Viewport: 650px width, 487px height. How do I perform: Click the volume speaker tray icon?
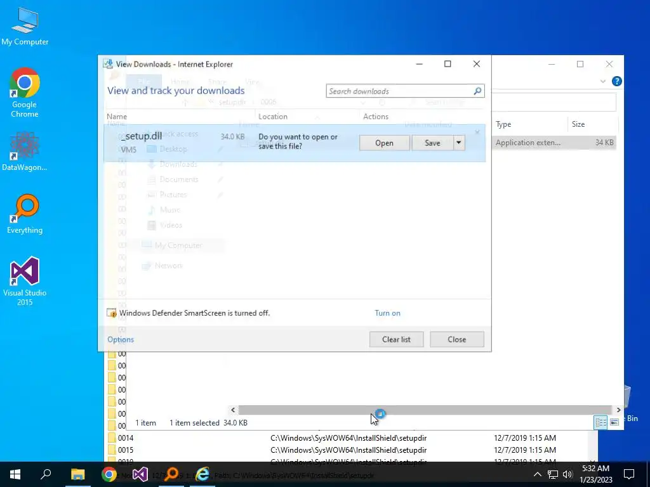[567, 474]
